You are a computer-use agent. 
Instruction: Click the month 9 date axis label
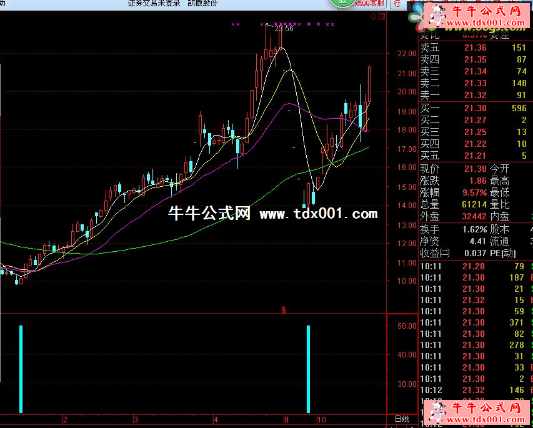tap(287, 420)
